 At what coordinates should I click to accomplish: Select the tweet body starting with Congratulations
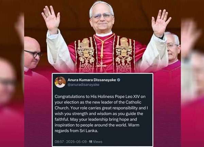101,114
